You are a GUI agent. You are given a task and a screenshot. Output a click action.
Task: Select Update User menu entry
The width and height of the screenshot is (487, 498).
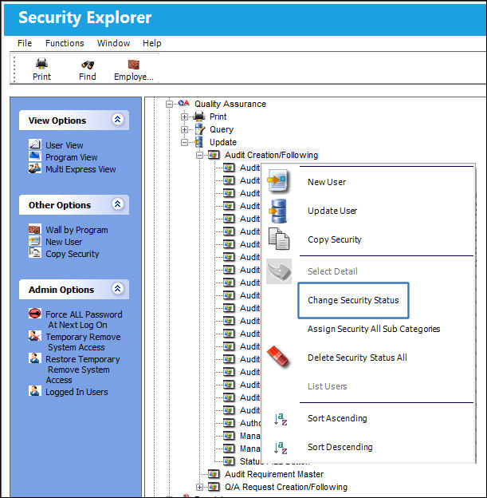(x=332, y=211)
